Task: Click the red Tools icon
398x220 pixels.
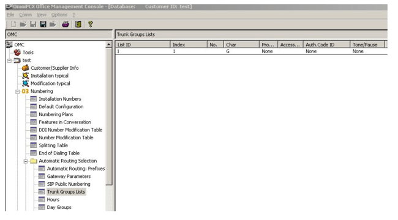Action: pyautogui.click(x=18, y=53)
